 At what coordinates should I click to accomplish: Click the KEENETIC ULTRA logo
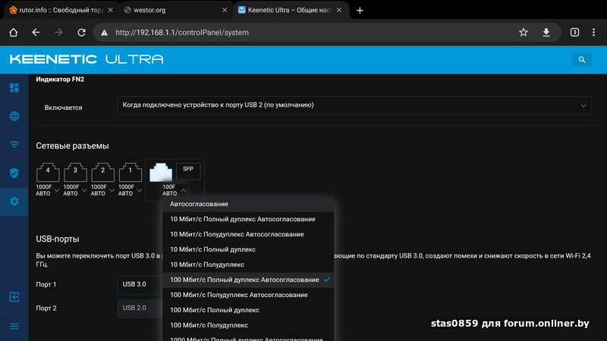(86, 59)
